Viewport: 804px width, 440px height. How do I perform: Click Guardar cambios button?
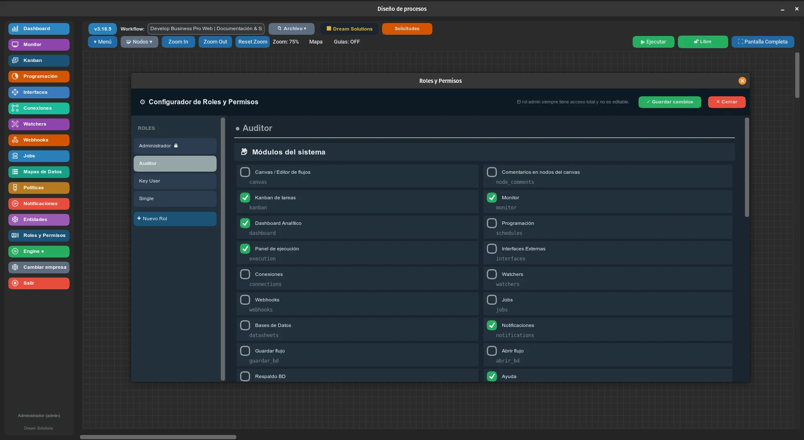670,102
